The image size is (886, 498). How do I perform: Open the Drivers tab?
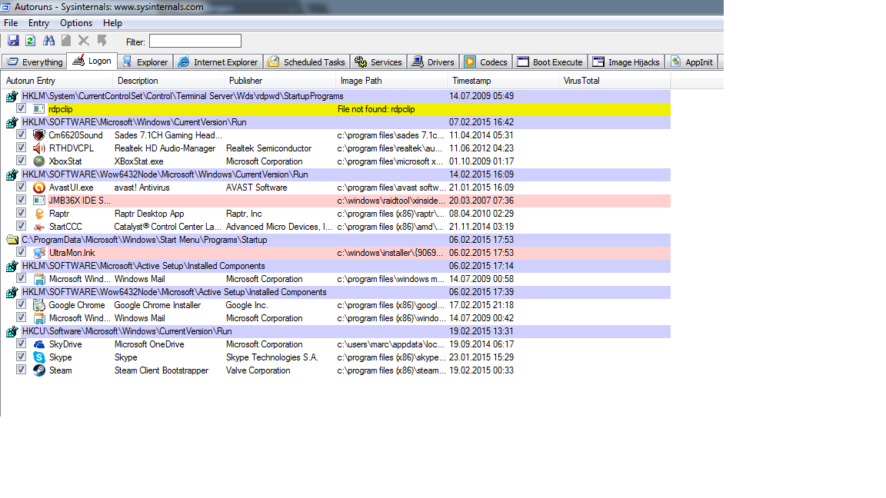434,62
